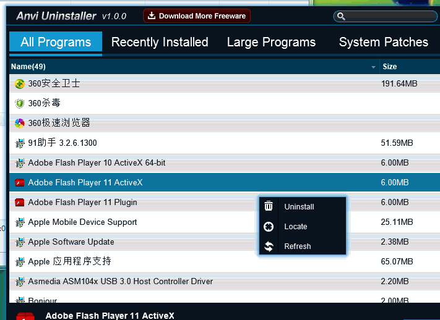440x320 pixels.
Task: Open the System Patches tab
Action: click(384, 42)
